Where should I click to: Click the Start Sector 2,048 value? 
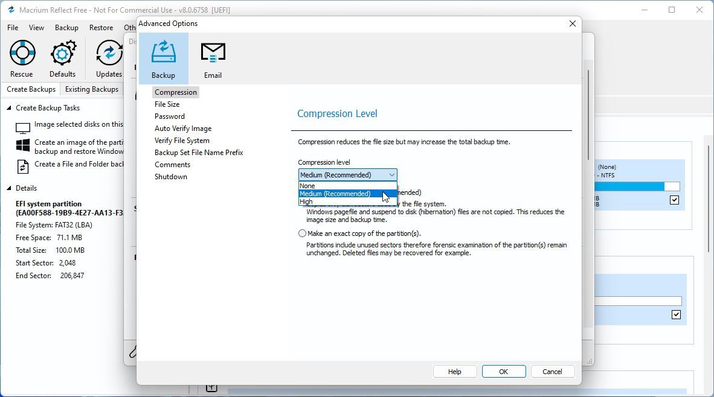pyautogui.click(x=68, y=263)
